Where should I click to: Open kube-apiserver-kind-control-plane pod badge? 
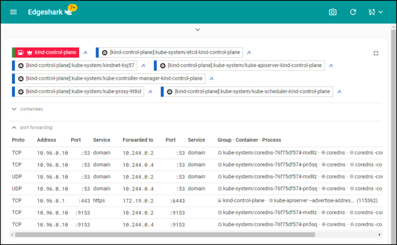239,65
